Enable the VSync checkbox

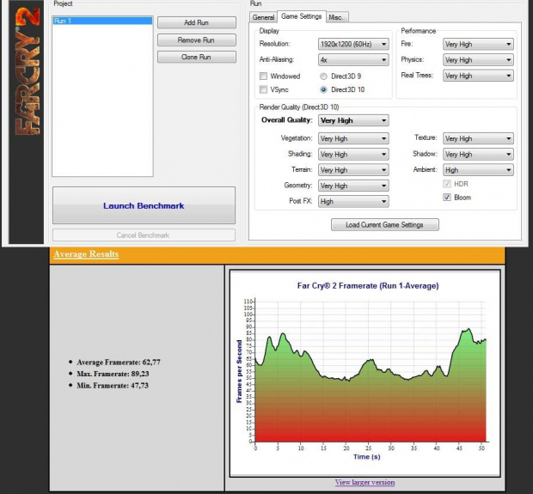[x=263, y=89]
